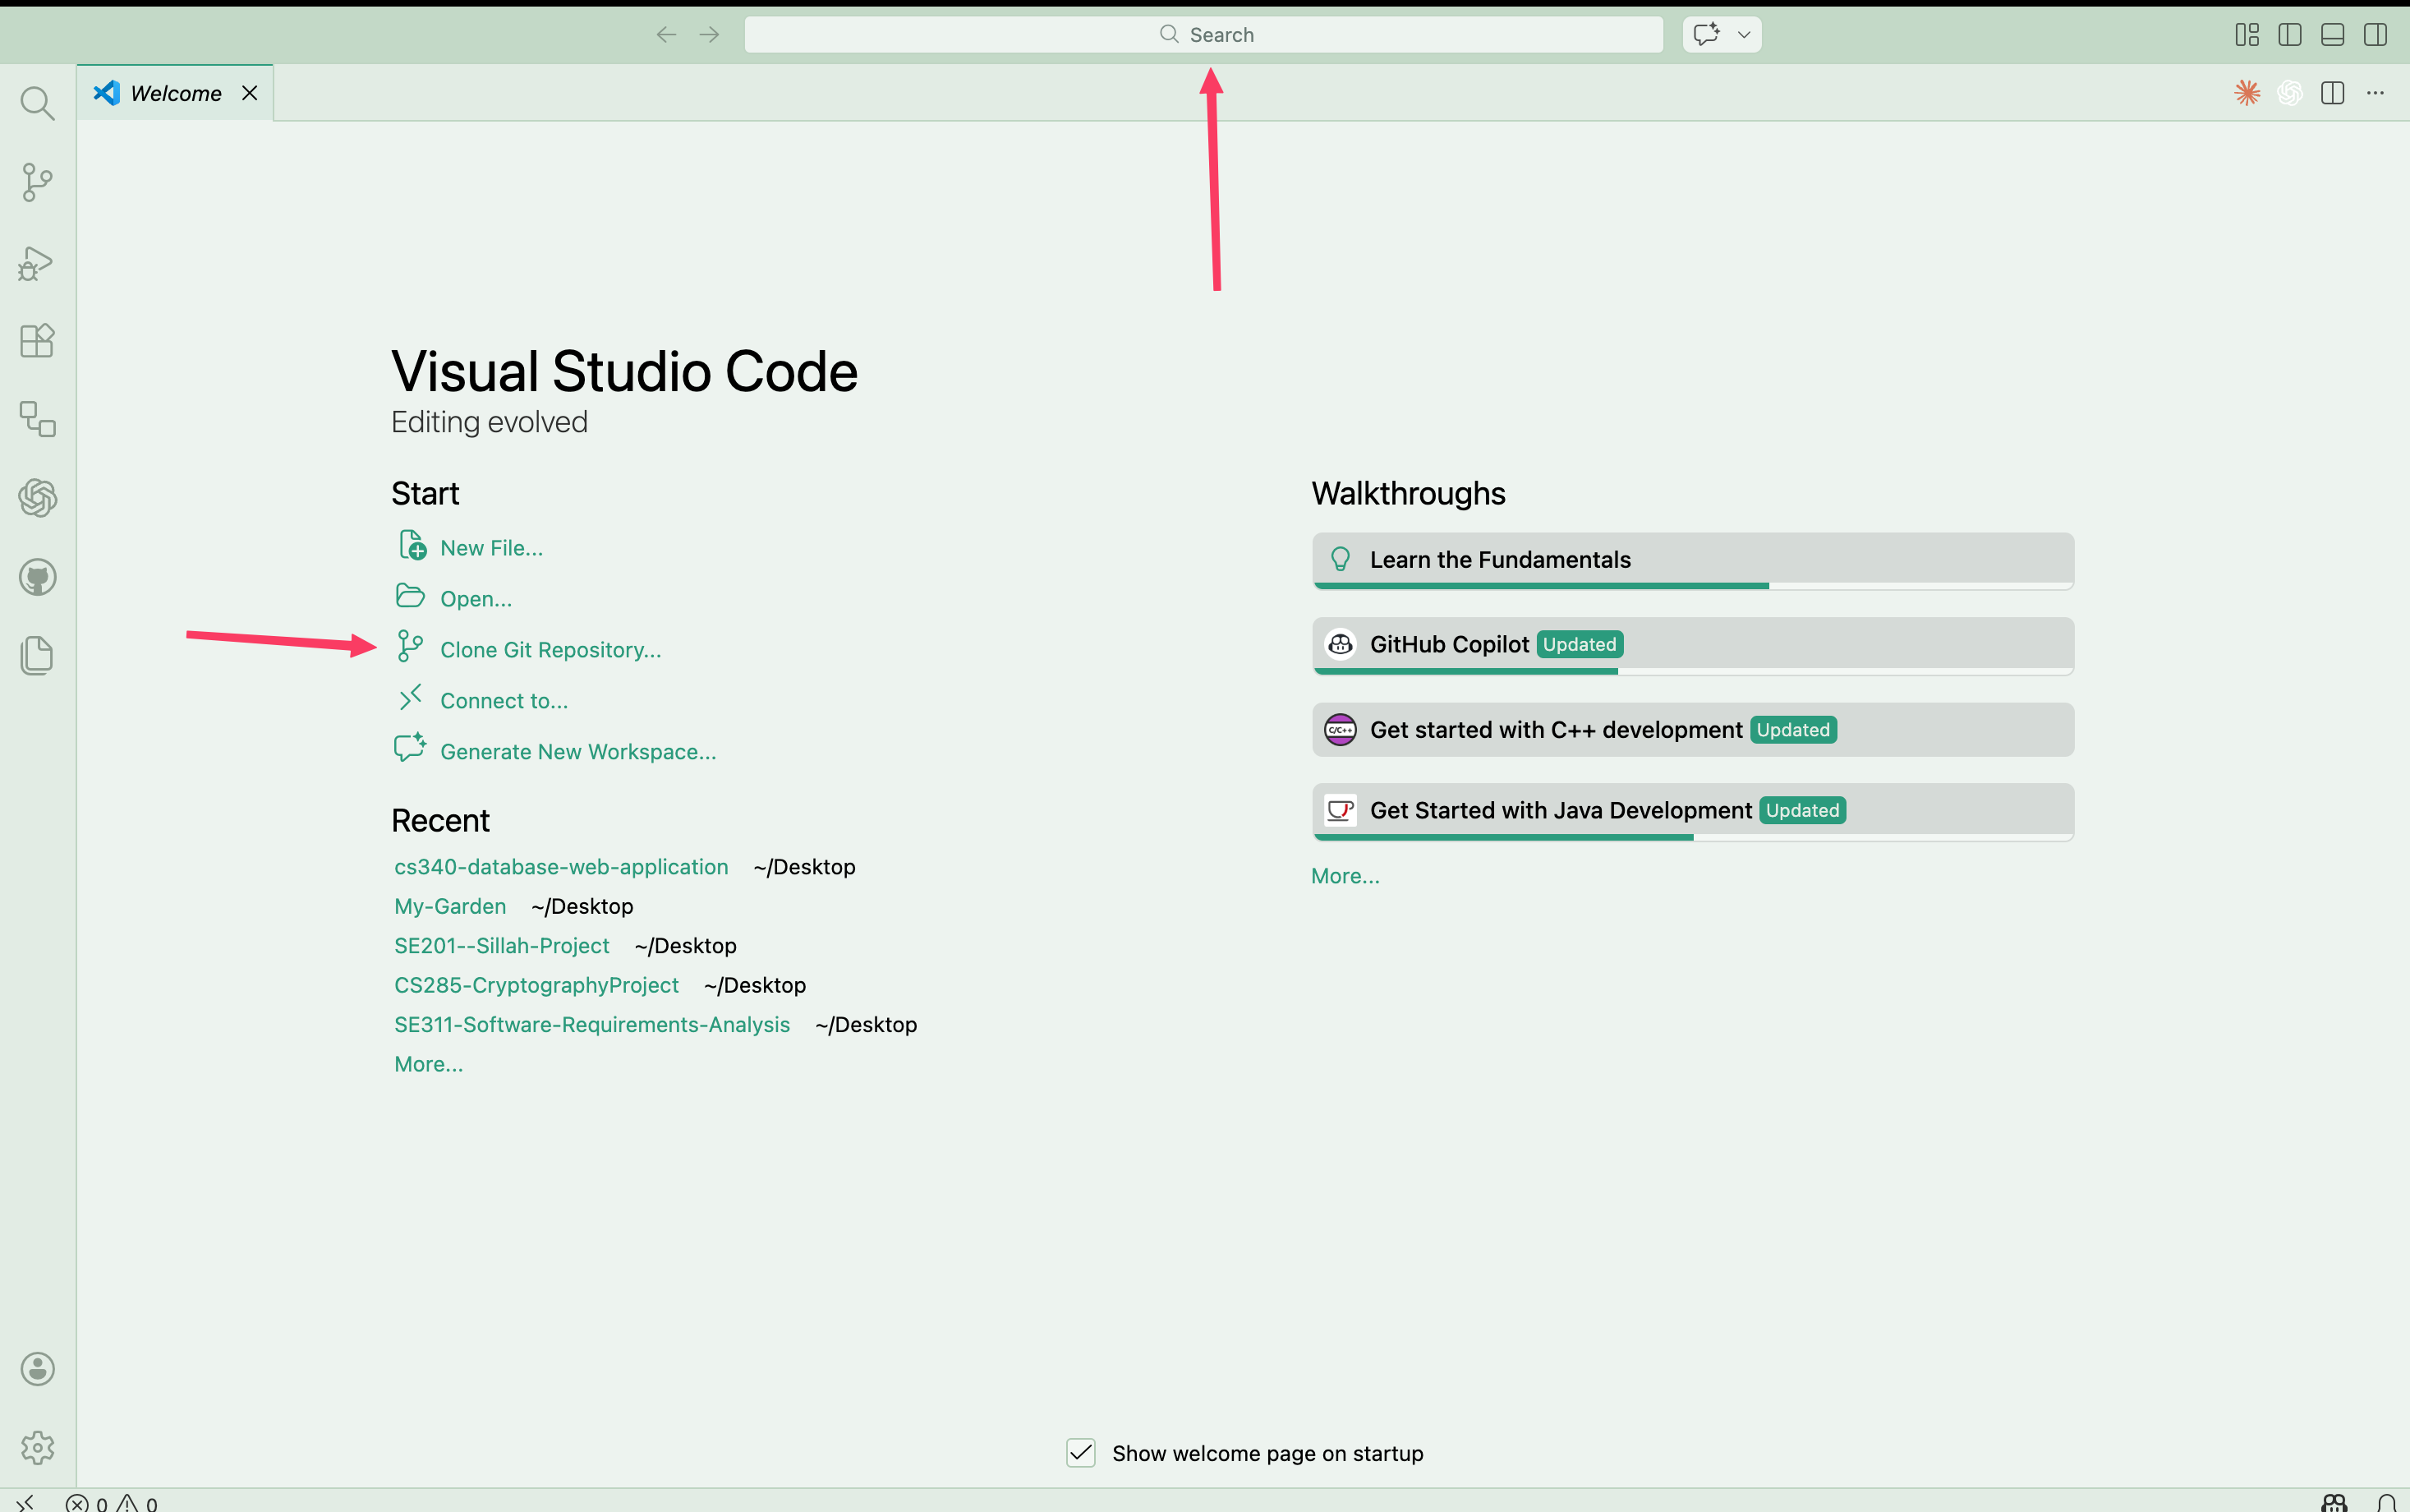2410x1512 pixels.
Task: Open the Search view in the sidebar
Action: [37, 103]
